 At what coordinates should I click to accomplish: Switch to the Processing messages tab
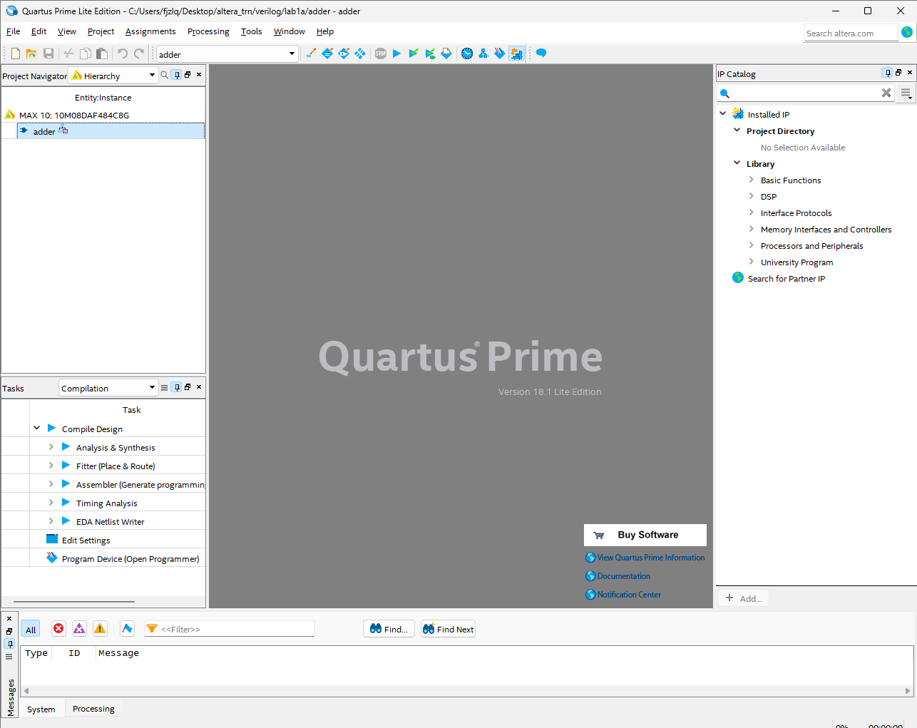coord(93,709)
